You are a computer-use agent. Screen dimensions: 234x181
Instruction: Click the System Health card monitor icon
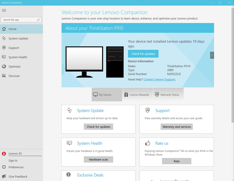(x=69, y=143)
